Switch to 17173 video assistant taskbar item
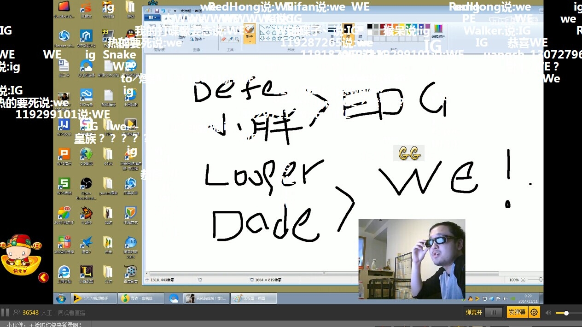The height and width of the screenshot is (327, 582). tap(93, 298)
